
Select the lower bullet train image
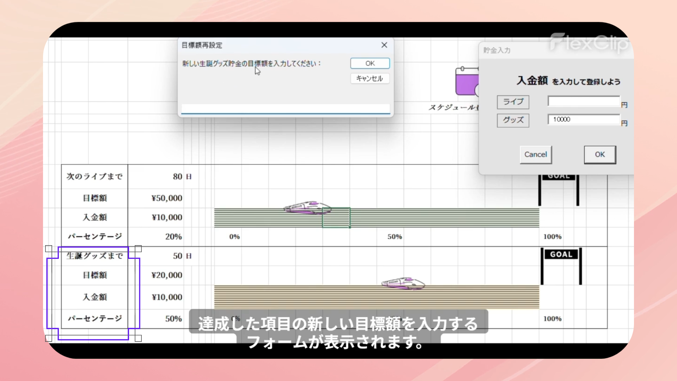(403, 283)
